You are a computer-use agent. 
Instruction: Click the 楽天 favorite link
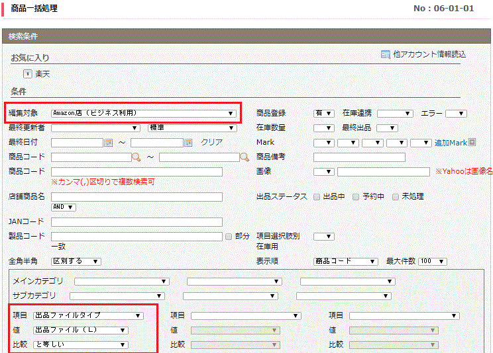coord(42,74)
